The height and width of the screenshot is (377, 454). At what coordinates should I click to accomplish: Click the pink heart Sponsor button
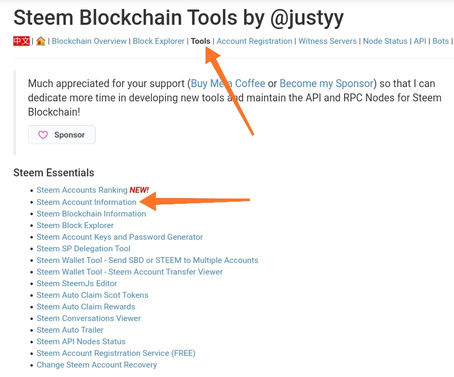pyautogui.click(x=62, y=135)
